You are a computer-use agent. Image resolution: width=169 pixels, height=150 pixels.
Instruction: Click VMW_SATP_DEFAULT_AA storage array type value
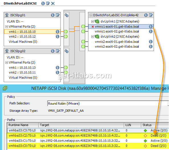[x=66, y=111]
